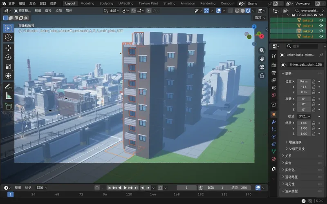Open the World properties tab
This screenshot has width=327, height=204.
click(273, 95)
